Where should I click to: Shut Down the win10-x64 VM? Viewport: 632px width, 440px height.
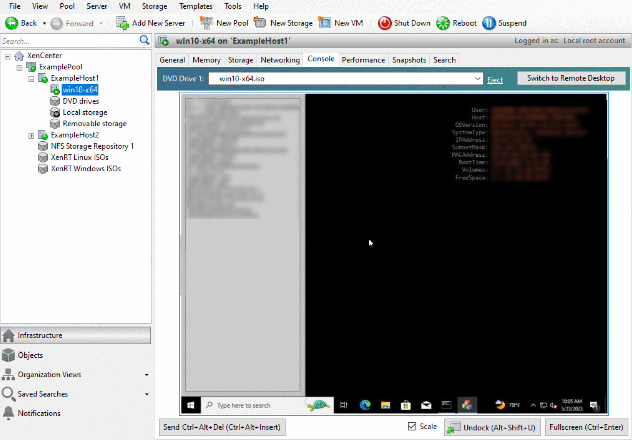(x=404, y=23)
